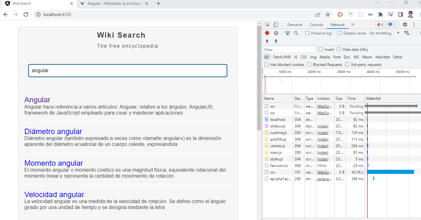This screenshot has height=220, width=421.
Task: Search within network requests
Action: click(x=296, y=33)
